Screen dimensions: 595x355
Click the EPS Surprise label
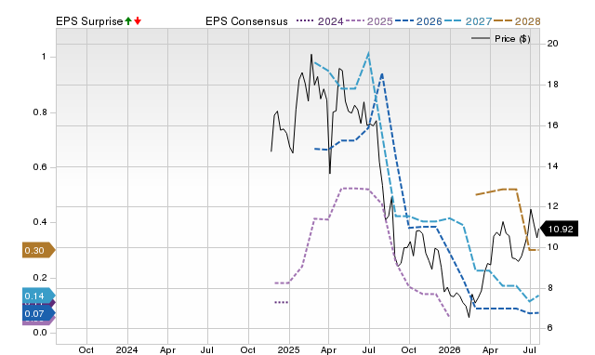(89, 21)
